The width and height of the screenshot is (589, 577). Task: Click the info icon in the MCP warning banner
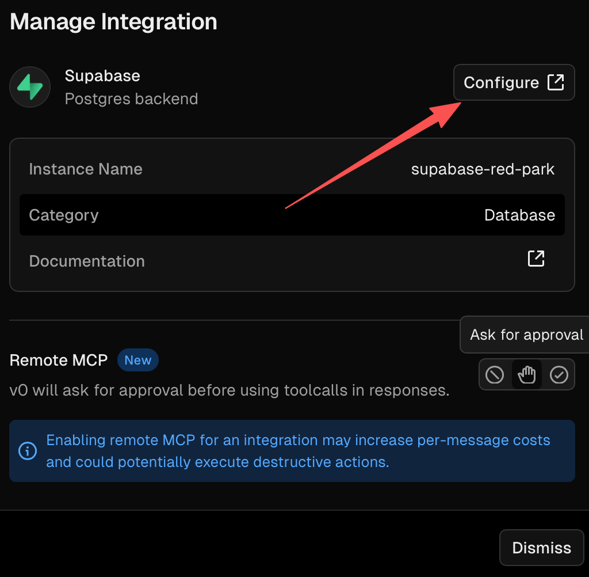(28, 451)
